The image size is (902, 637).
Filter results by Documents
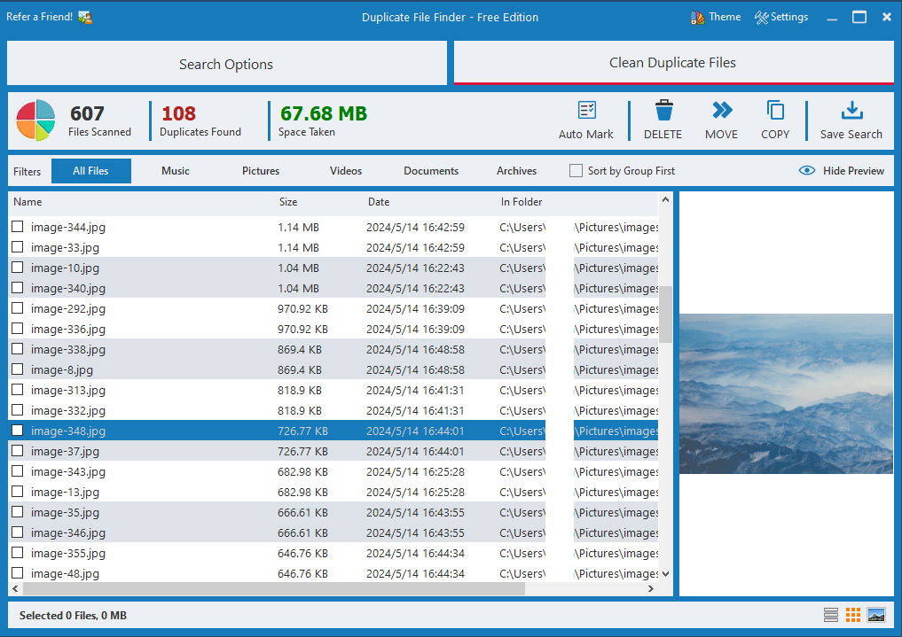pyautogui.click(x=431, y=171)
